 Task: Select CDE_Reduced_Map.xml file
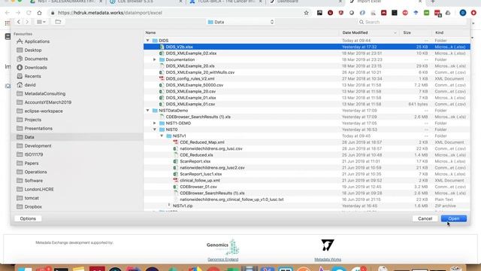click(307, 142)
